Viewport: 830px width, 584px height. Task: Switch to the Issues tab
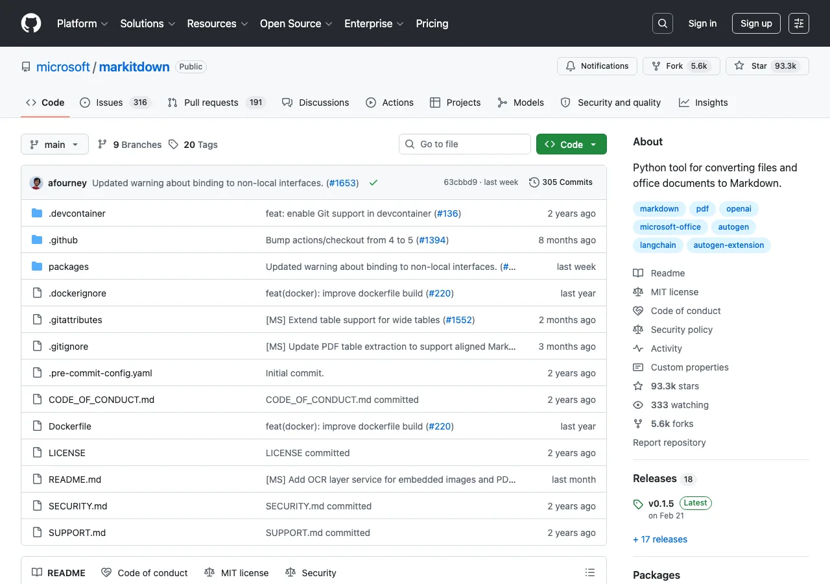tap(115, 103)
